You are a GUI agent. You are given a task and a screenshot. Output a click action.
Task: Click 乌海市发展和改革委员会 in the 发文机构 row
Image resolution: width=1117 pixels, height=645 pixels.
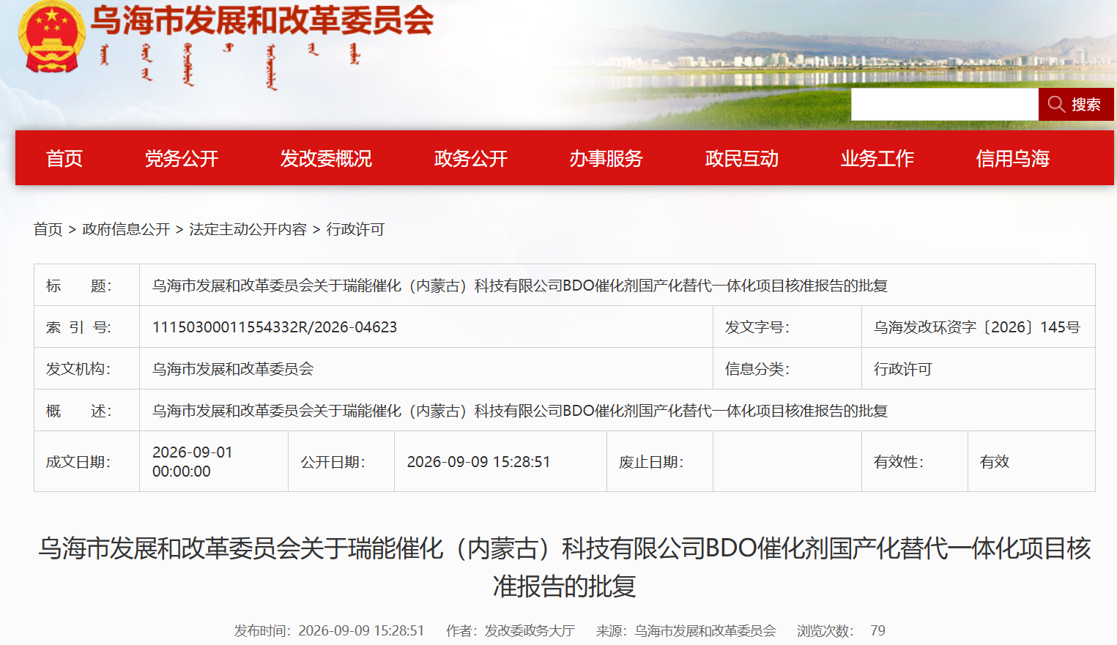233,369
